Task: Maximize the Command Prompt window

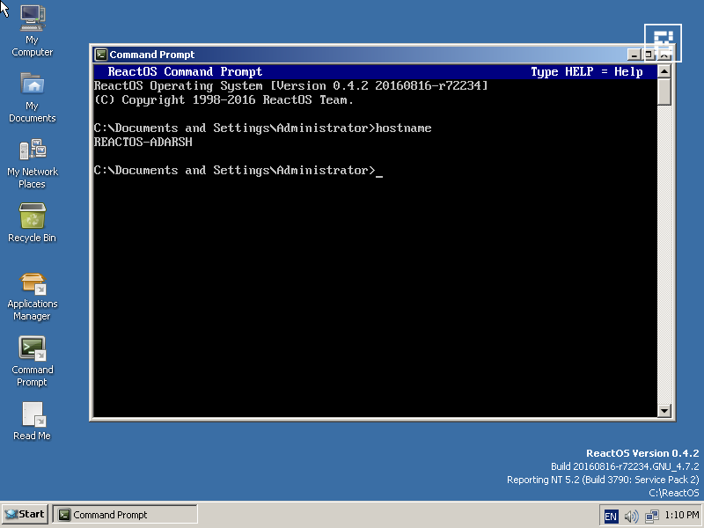Action: [x=649, y=55]
